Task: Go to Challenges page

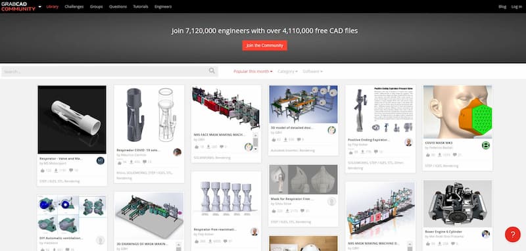Action: [x=74, y=7]
